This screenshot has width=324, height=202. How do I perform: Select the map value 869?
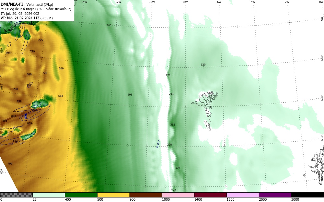tap(29, 123)
